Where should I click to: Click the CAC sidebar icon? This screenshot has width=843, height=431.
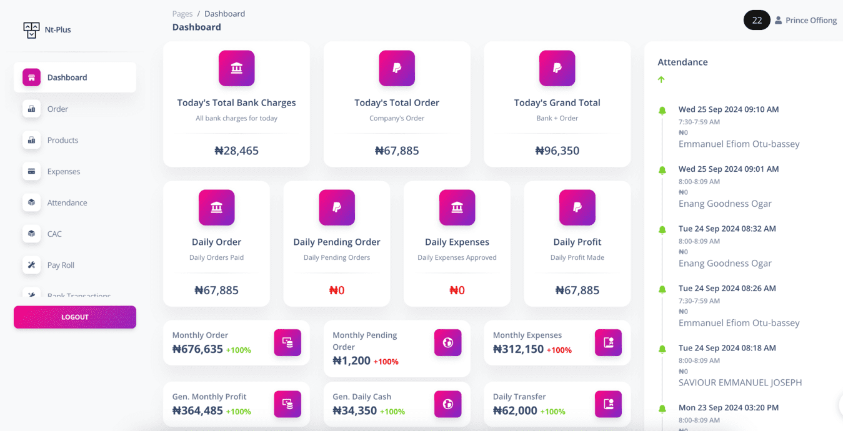pyautogui.click(x=31, y=234)
